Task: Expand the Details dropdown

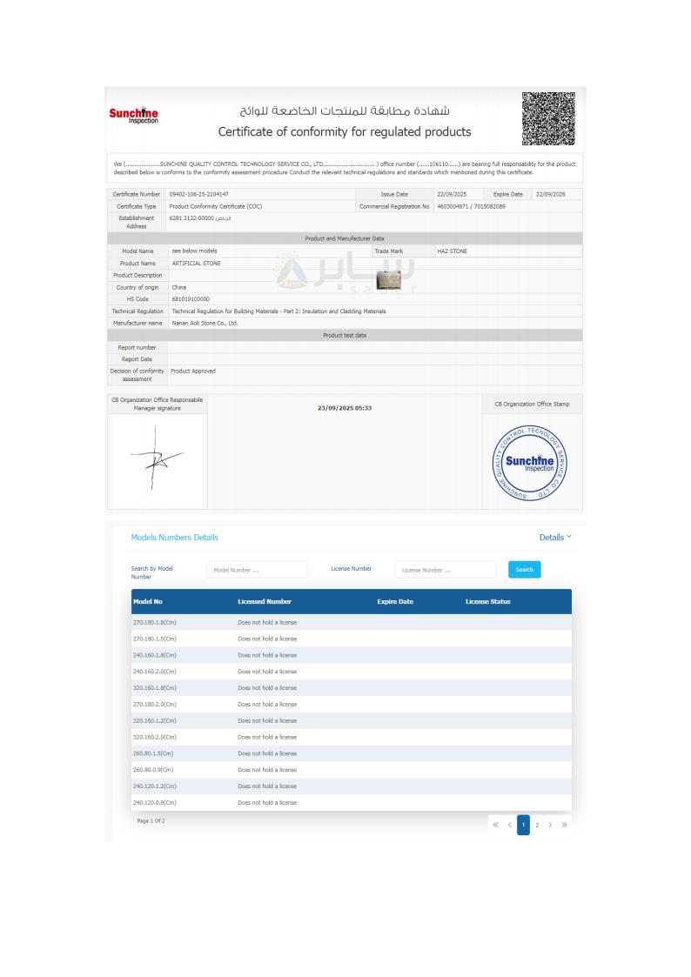Action: click(x=555, y=538)
